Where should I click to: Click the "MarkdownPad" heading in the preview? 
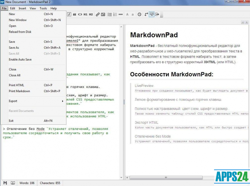click(x=154, y=35)
